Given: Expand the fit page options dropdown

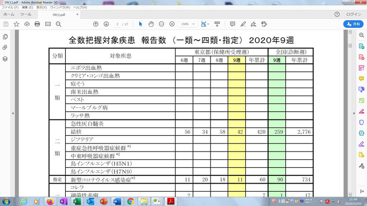Looking at the screenshot, I should [207, 24].
